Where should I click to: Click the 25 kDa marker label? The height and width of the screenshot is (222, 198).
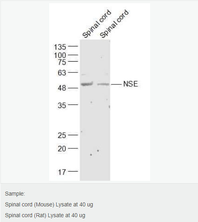[x=62, y=136]
